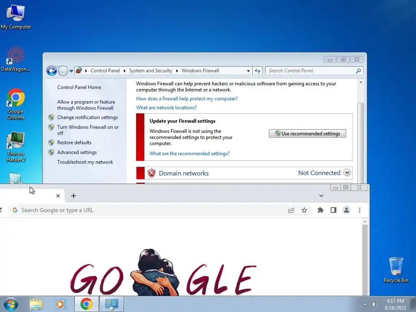The image size is (416, 312).
Task: Open Control Panel Home link
Action: [79, 87]
